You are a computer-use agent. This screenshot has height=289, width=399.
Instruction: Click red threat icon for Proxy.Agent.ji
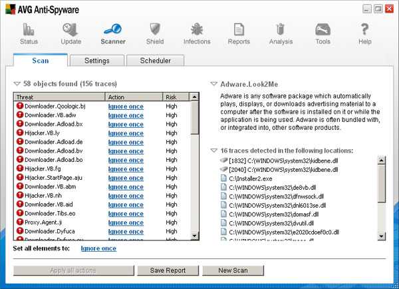click(x=20, y=222)
